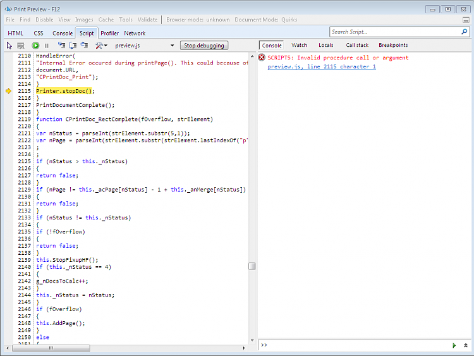474x356 pixels.
Task: Activate the select element by click arrow
Action: (x=9, y=46)
